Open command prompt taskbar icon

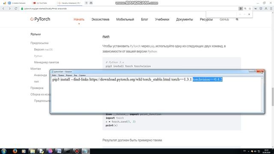(68, 151)
